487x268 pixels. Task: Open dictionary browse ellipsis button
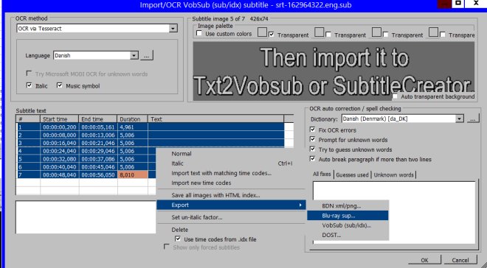click(x=473, y=119)
